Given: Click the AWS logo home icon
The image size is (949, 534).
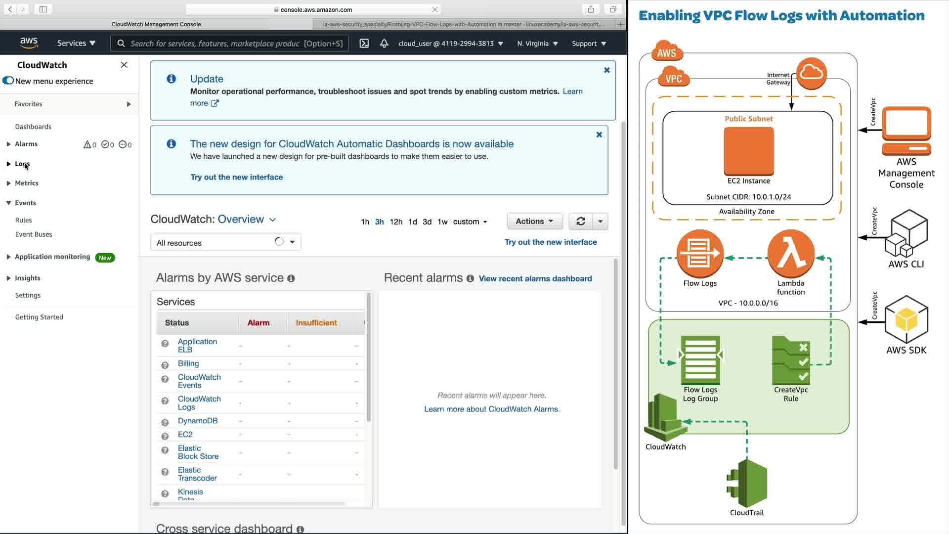Looking at the screenshot, I should [29, 43].
